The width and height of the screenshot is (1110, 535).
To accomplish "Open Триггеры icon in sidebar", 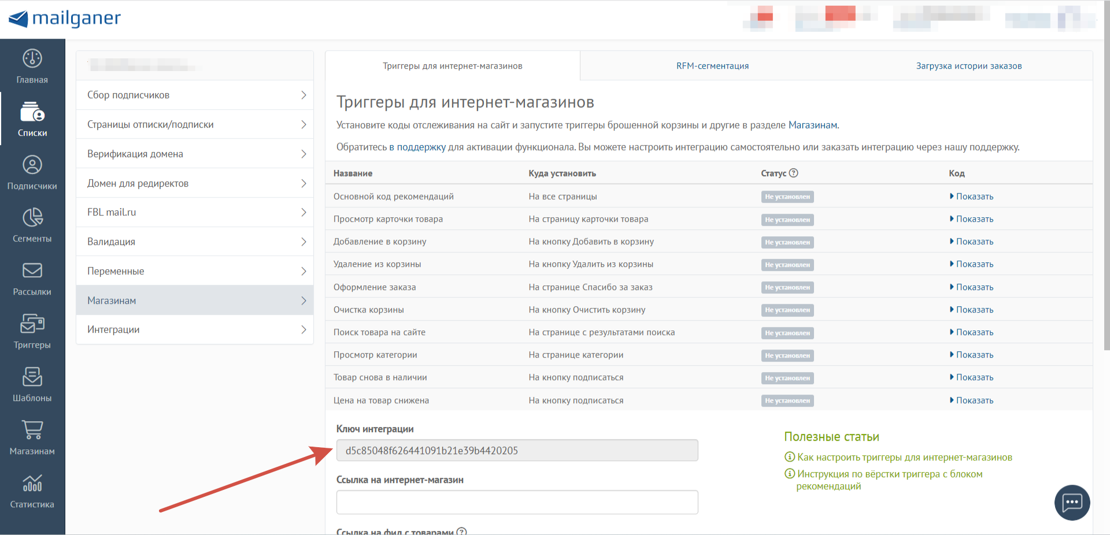I will point(32,324).
